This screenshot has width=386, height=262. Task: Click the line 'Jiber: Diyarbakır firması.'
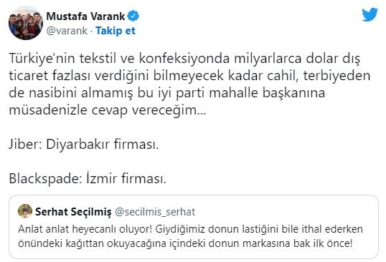pyautogui.click(x=84, y=144)
